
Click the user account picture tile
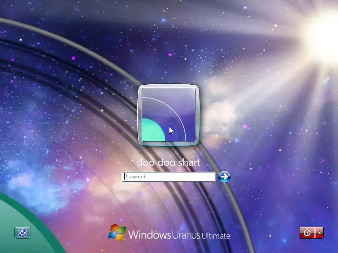pos(169,115)
